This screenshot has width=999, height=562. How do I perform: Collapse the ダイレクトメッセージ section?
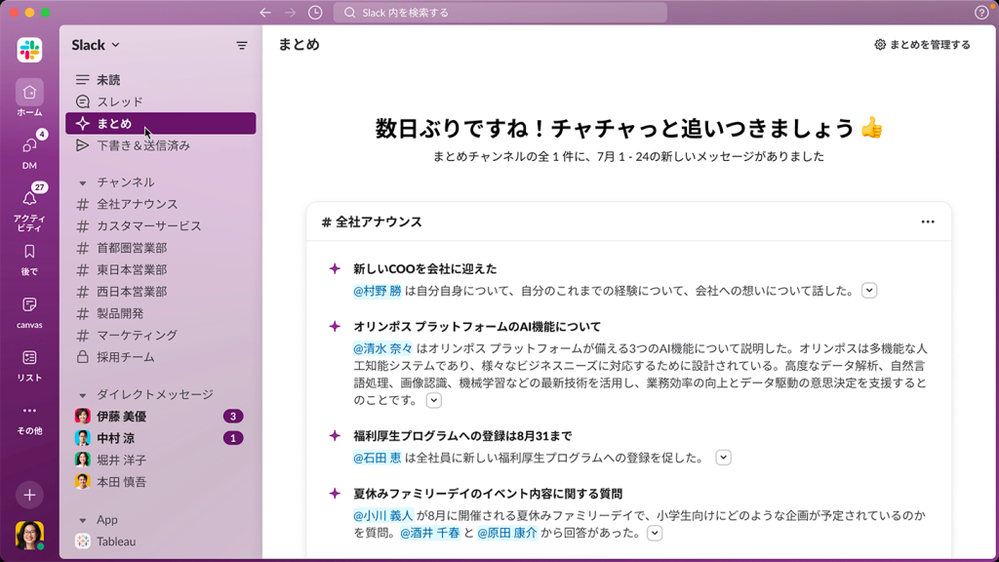83,395
